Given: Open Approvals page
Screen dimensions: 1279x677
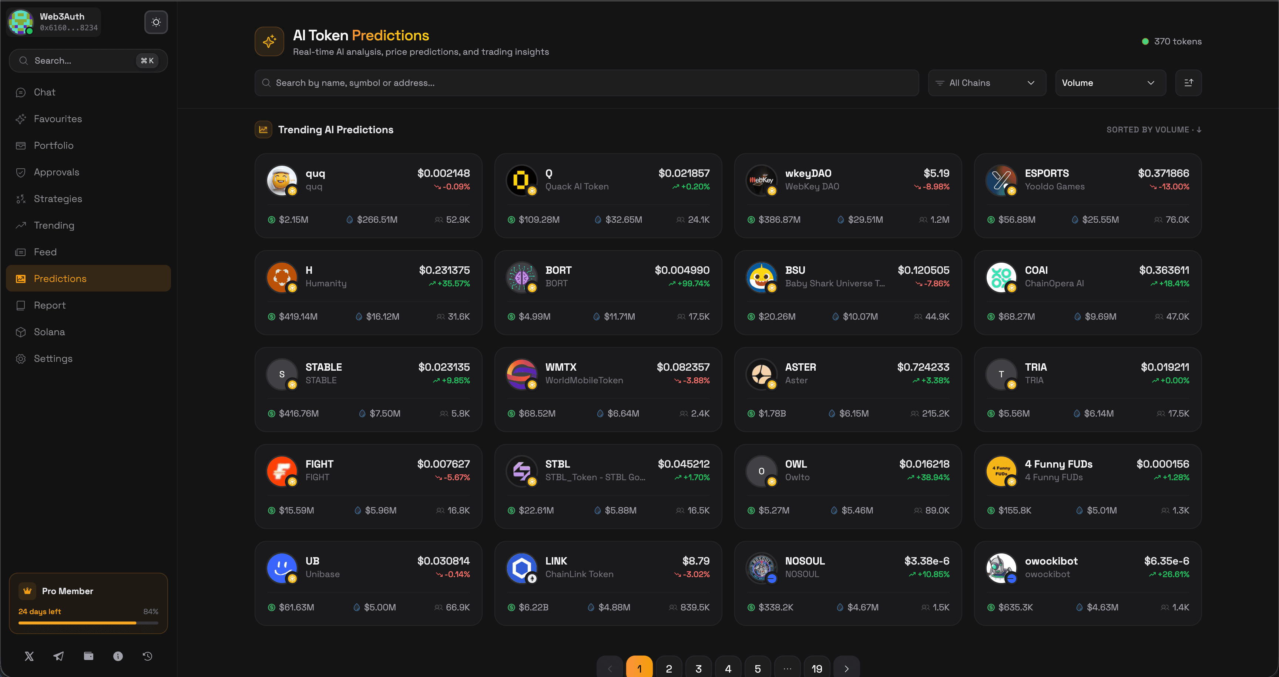Looking at the screenshot, I should [x=88, y=172].
